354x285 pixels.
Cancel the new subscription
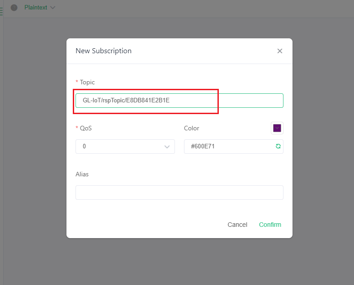tap(237, 225)
